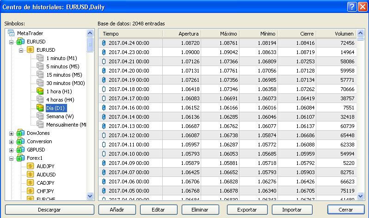The height and width of the screenshot is (218, 369).
Task: Sort by the Cierre column header
Action: click(x=297, y=34)
